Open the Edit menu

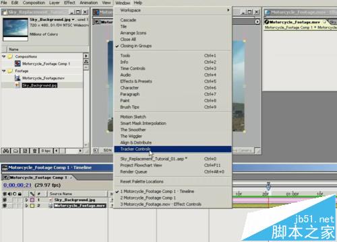(15, 3)
